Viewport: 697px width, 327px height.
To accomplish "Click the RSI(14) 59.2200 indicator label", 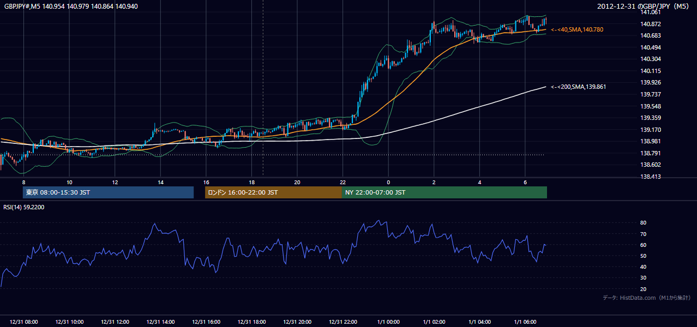I will pyautogui.click(x=24, y=207).
